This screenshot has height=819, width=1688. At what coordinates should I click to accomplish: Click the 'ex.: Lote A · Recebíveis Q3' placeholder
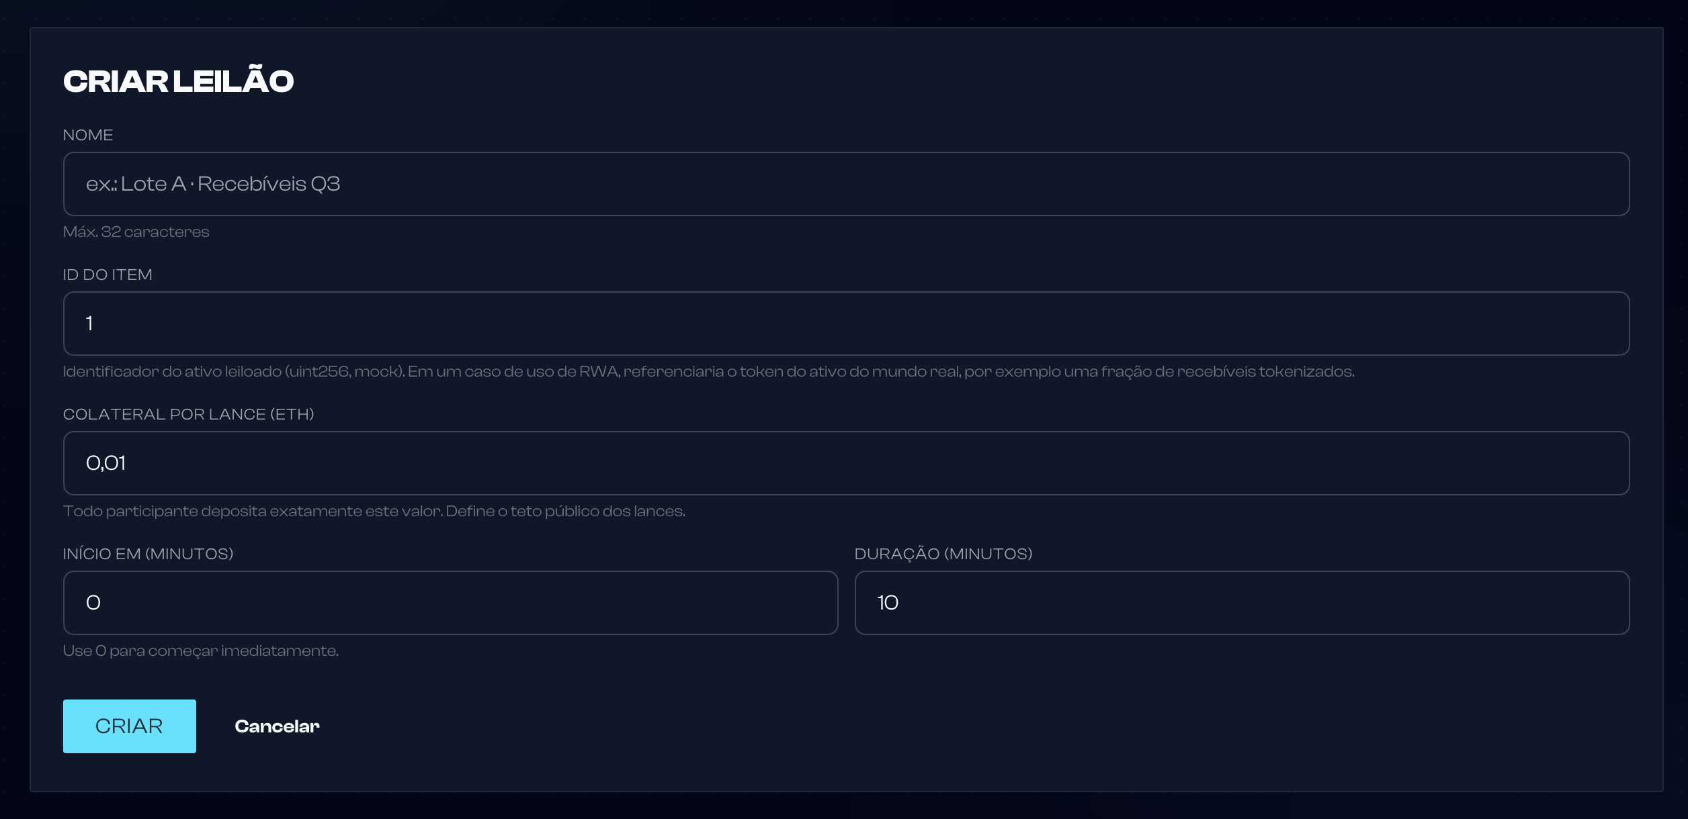213,184
